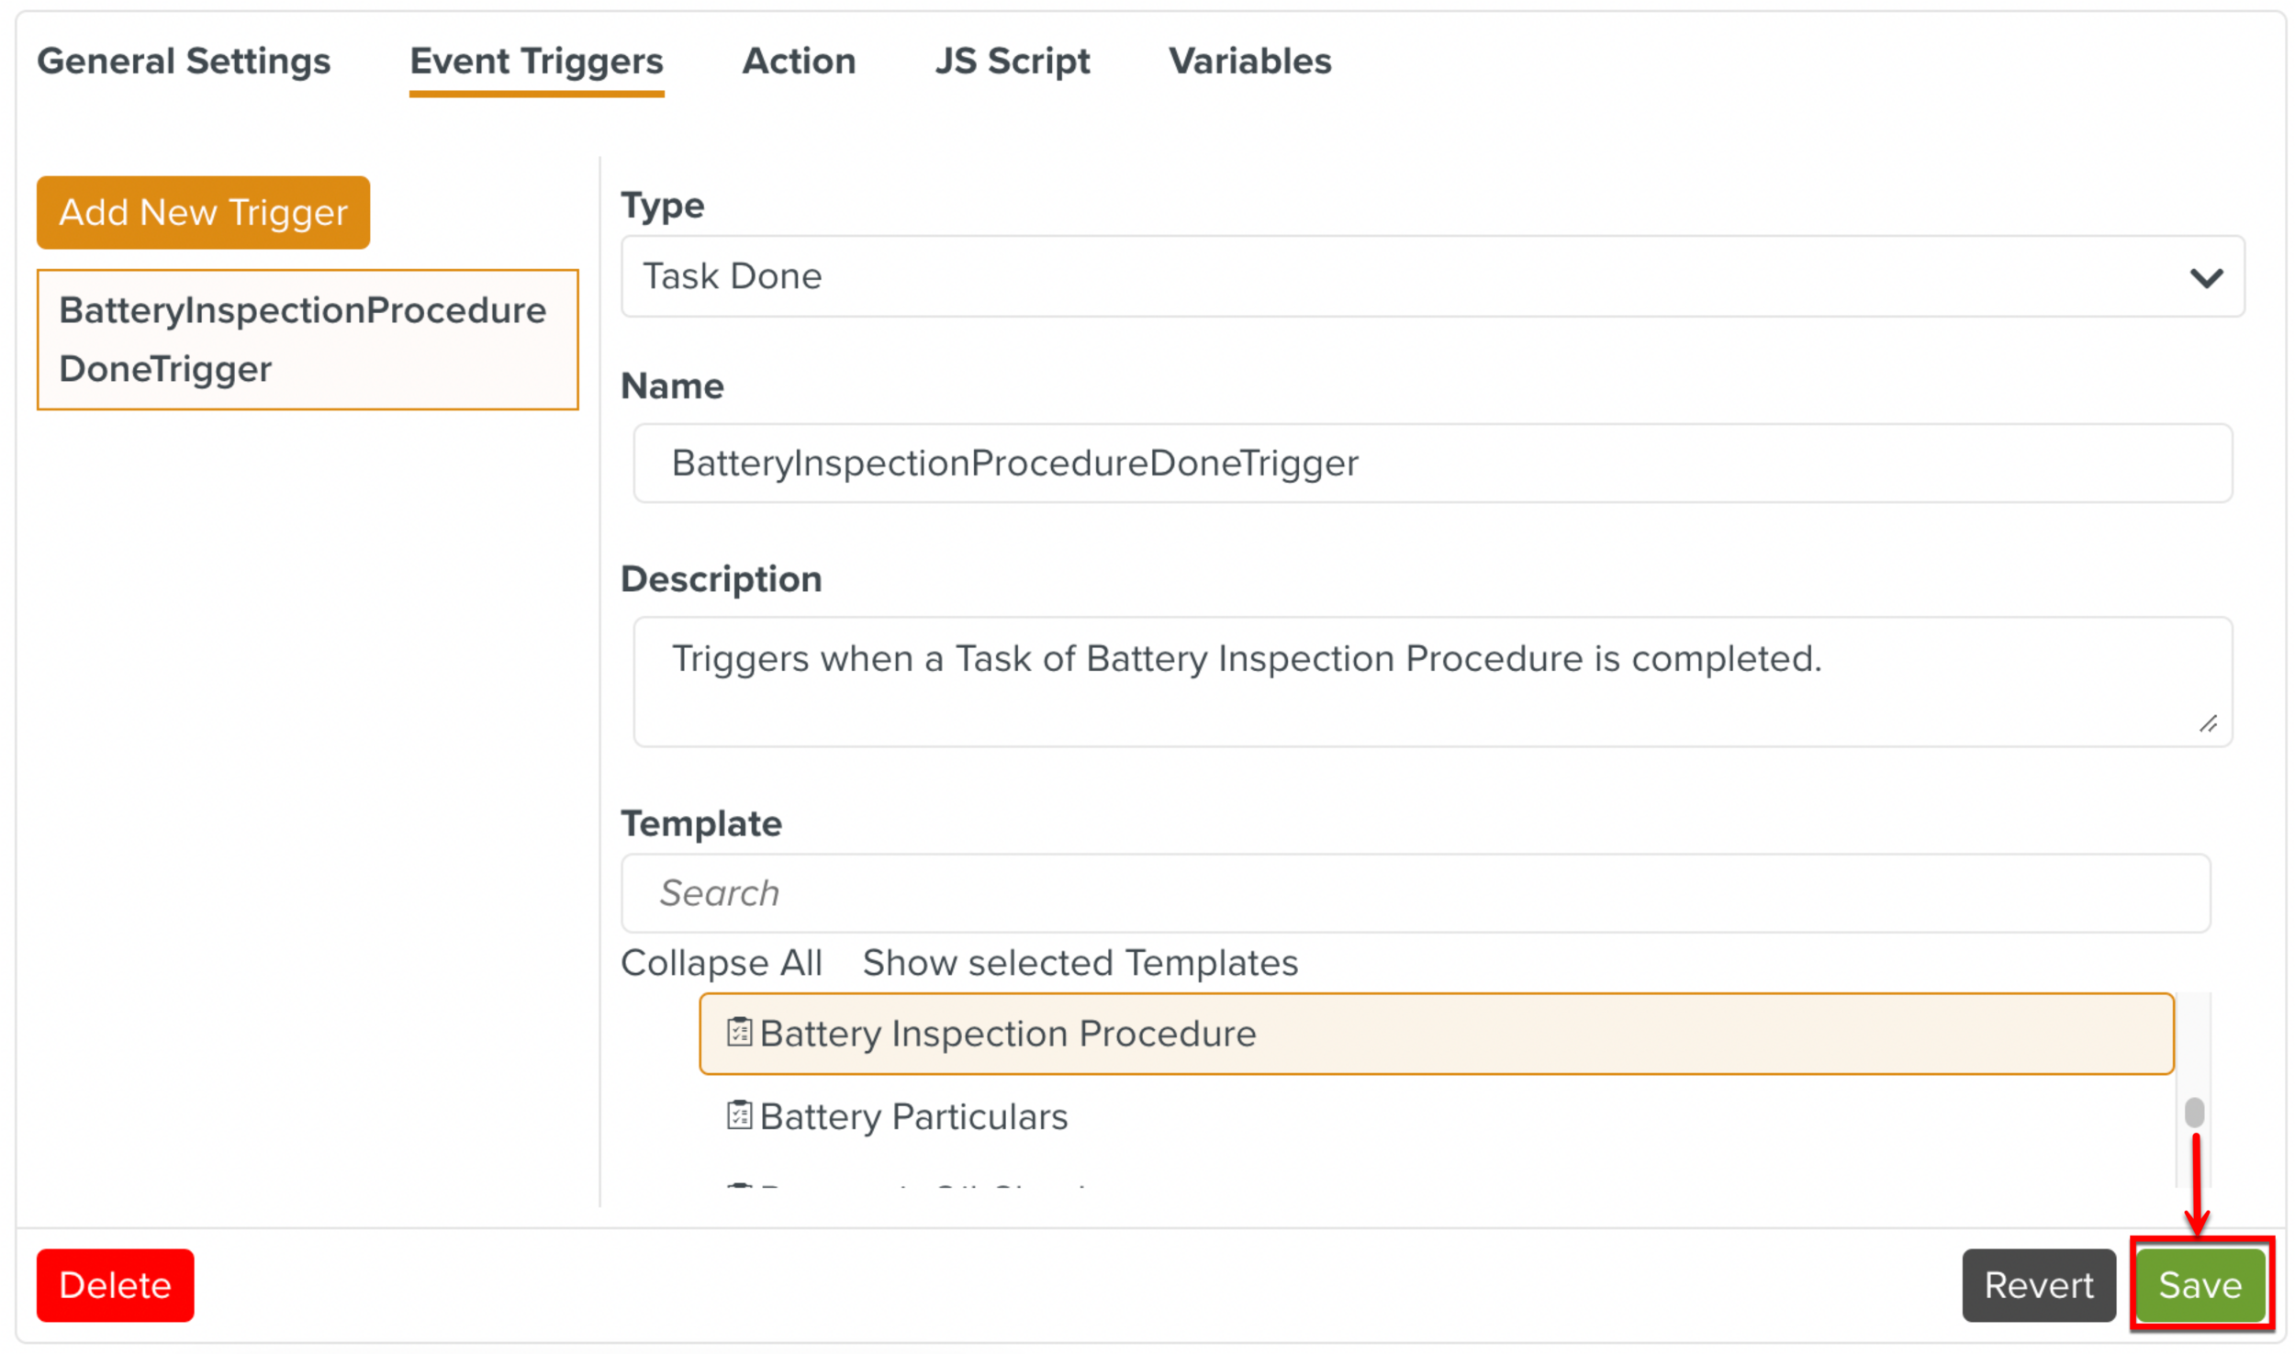The image size is (2295, 1354).
Task: Open the Type dropdown chevron
Action: point(2205,277)
